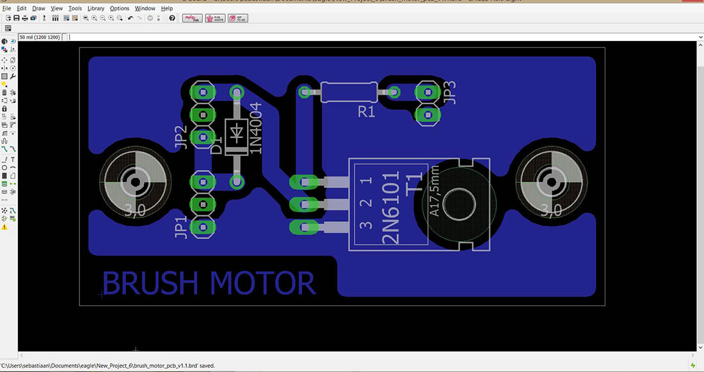Click the Open file toolbar icon
This screenshot has width=704, height=372.
click(x=8, y=18)
